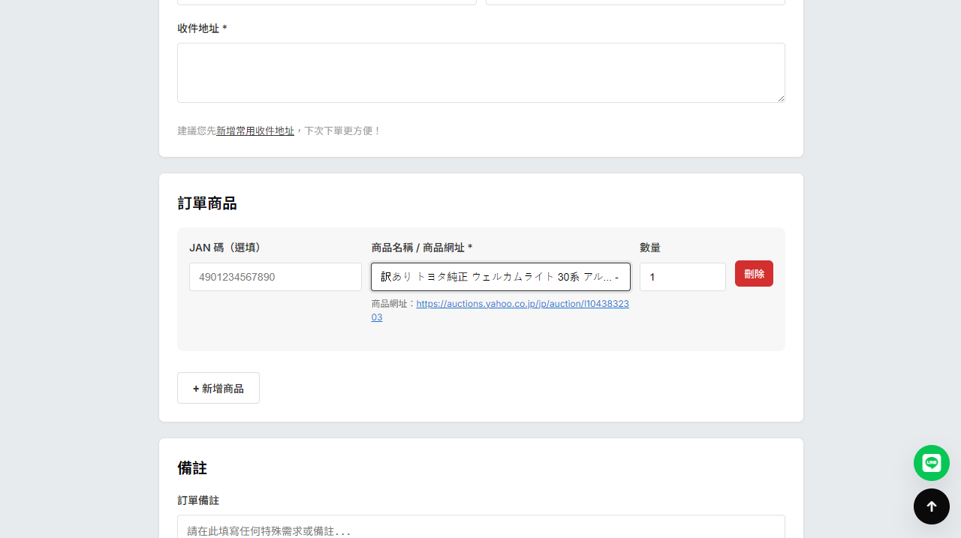
Task: Click the 收件地址 * label
Action: click(202, 29)
